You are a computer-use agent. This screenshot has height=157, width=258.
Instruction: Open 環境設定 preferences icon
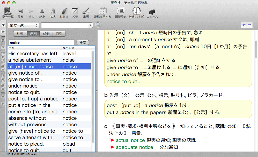click(121, 11)
